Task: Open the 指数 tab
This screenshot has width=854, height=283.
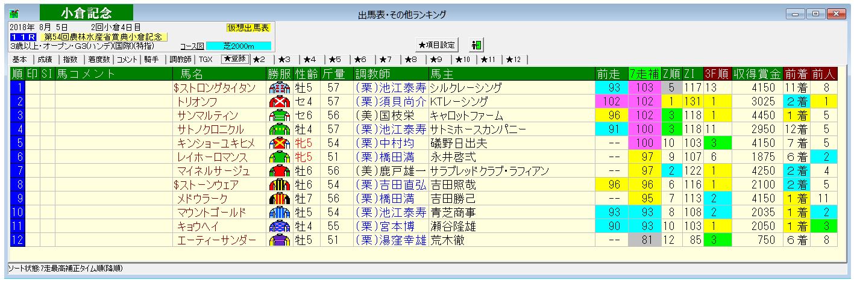Action: pos(70,59)
